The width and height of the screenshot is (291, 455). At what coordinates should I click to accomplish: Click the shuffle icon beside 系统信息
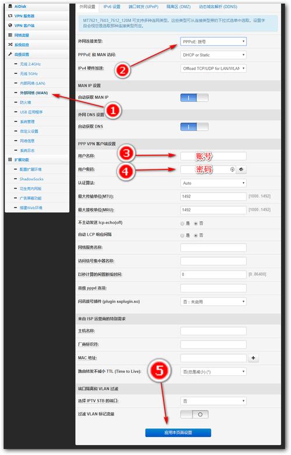[10, 44]
